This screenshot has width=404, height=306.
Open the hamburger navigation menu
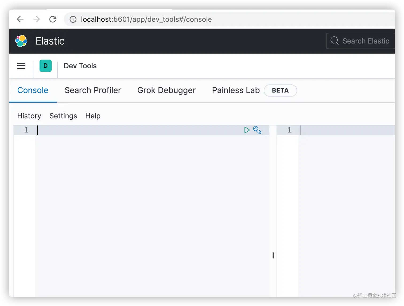(x=21, y=66)
